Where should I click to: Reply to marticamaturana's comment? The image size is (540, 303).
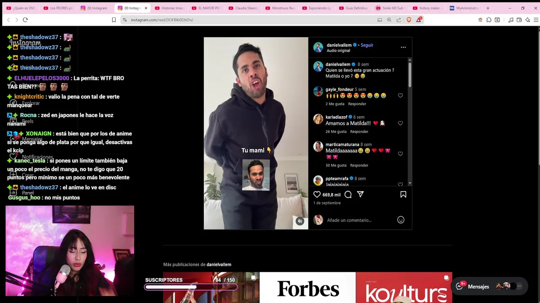[x=359, y=165]
